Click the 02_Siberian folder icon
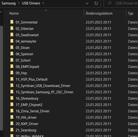 tap(12, 29)
